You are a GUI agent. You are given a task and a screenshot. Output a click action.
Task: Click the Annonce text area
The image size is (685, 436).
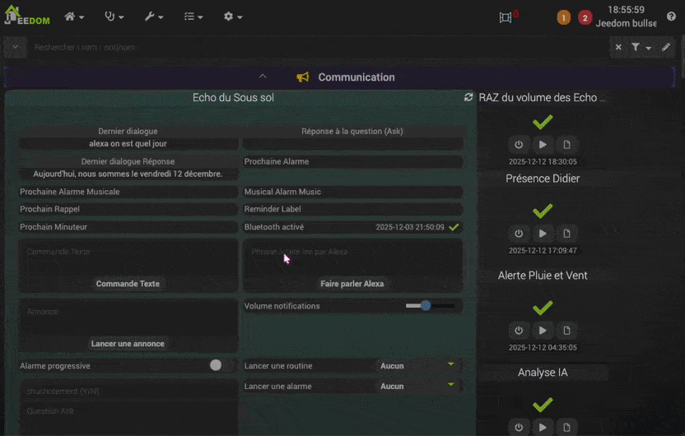click(128, 318)
